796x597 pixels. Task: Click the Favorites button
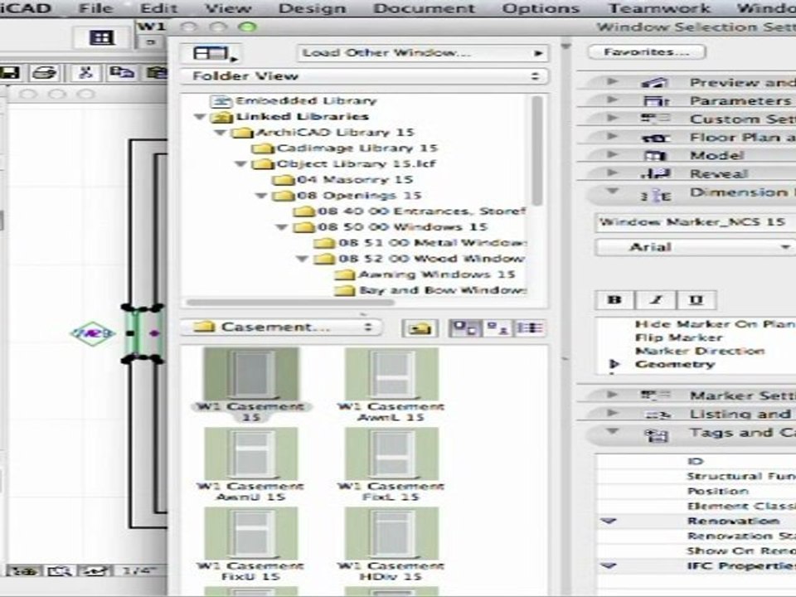point(646,51)
